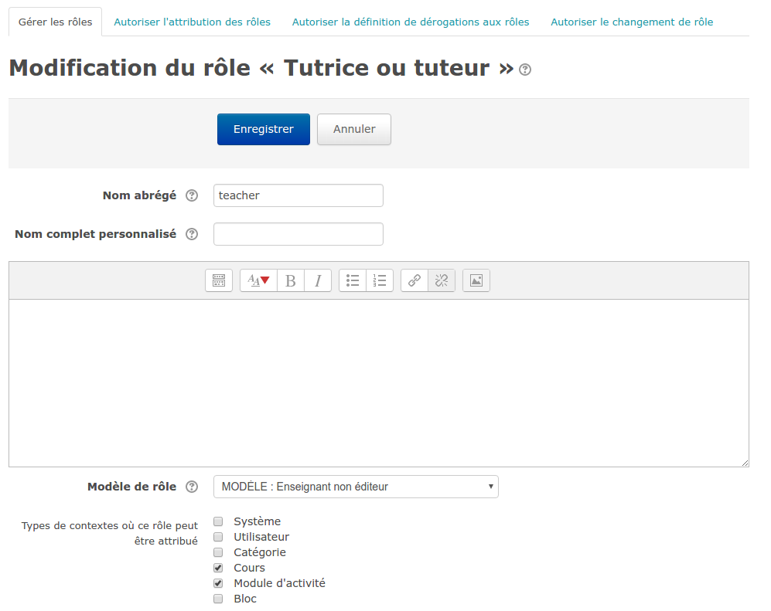Open the Modèle de rôle dropdown
771x611 pixels.
[x=356, y=487]
